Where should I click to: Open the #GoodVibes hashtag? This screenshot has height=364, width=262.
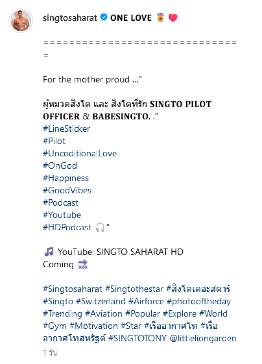pyautogui.click(x=67, y=190)
